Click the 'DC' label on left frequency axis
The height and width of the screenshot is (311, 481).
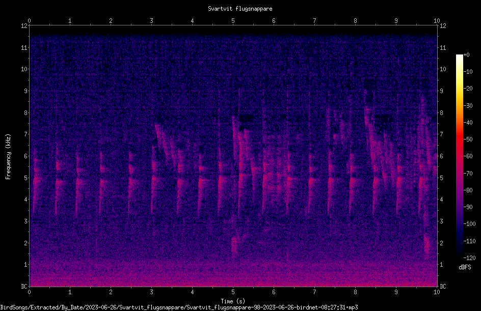click(24, 286)
